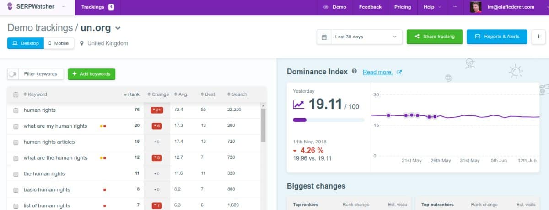Screen dimensions: 549x210
Task: Check the 'what are my human rights' checkbox
Action: point(16,126)
